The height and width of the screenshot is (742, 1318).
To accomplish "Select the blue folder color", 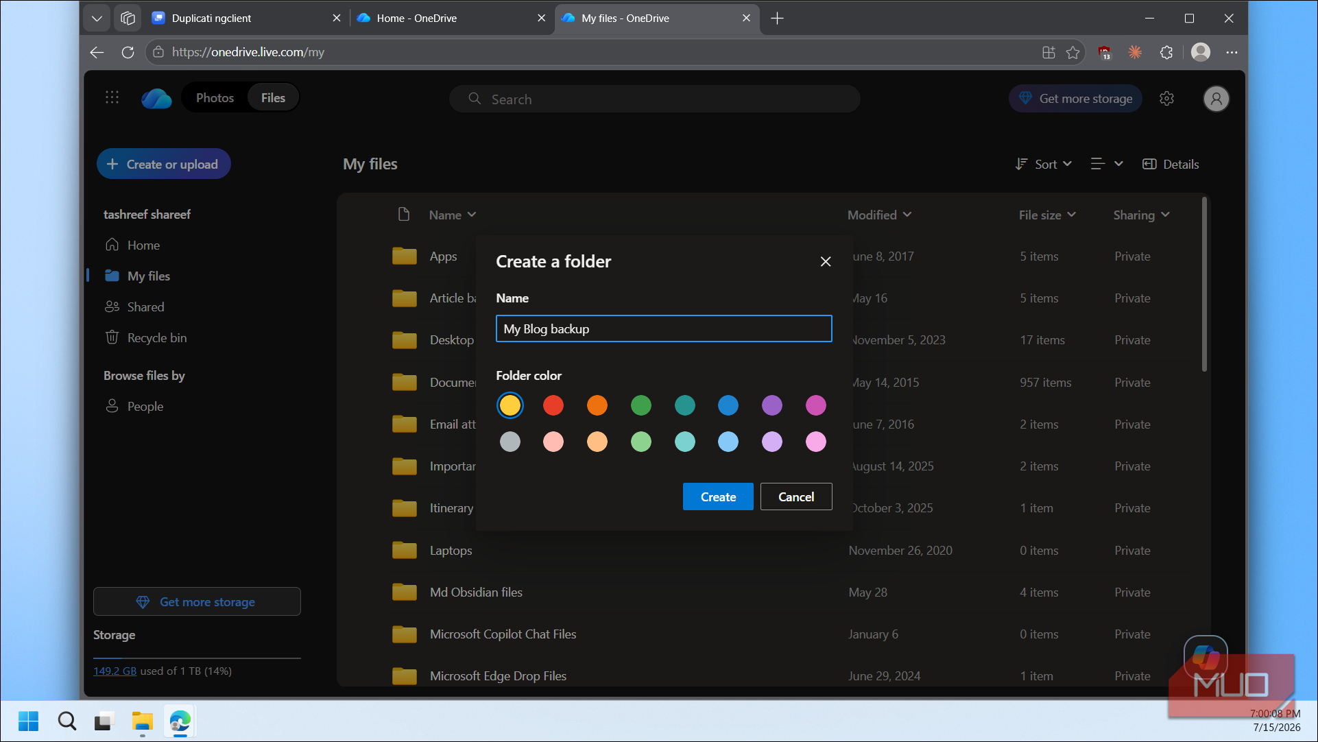I will click(x=728, y=405).
